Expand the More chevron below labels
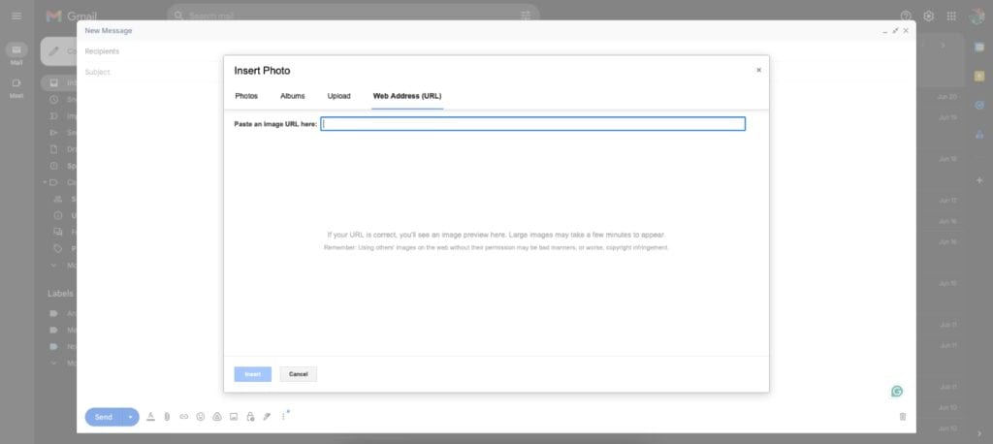 tap(54, 363)
